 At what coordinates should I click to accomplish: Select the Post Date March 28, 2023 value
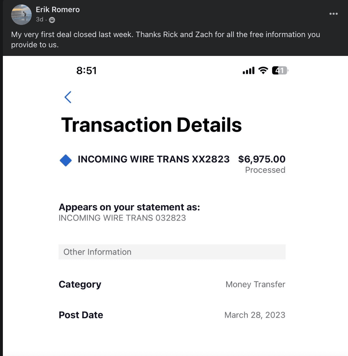click(x=255, y=315)
